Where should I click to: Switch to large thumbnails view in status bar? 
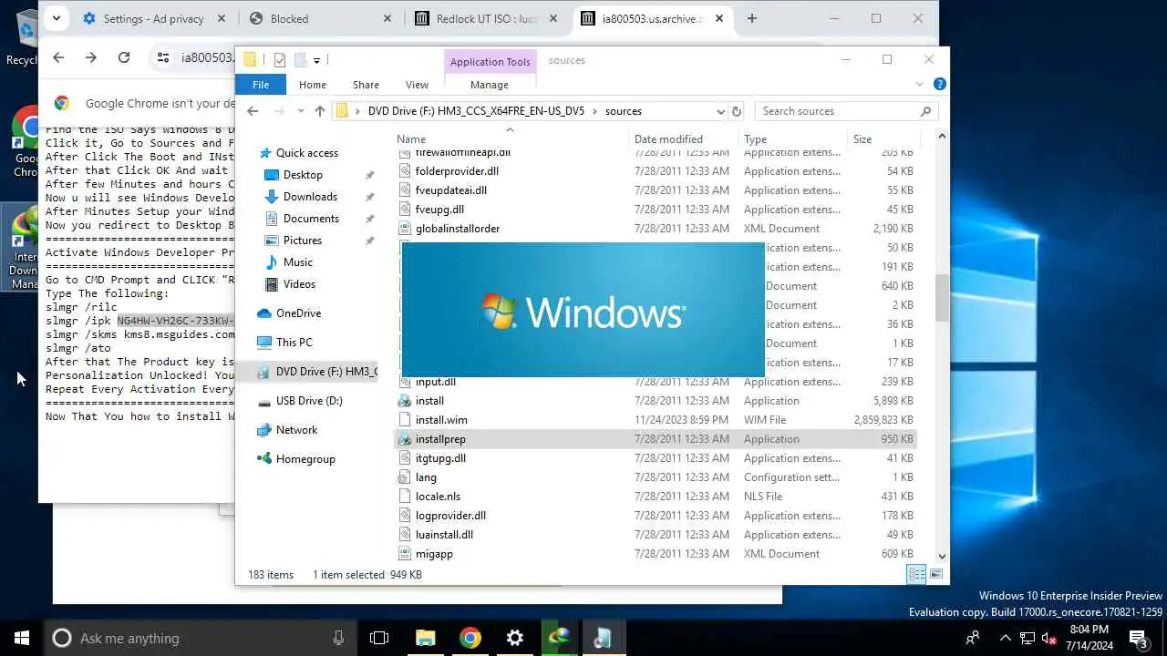coord(935,574)
